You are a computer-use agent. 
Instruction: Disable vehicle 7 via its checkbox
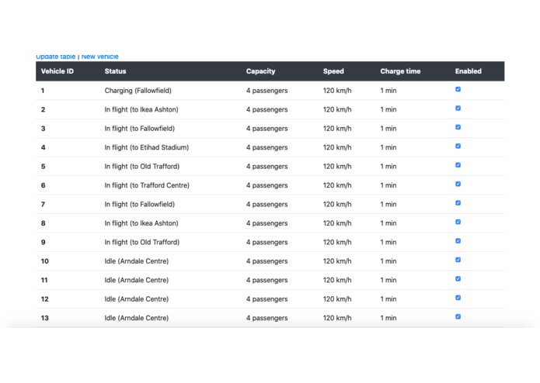coord(458,203)
